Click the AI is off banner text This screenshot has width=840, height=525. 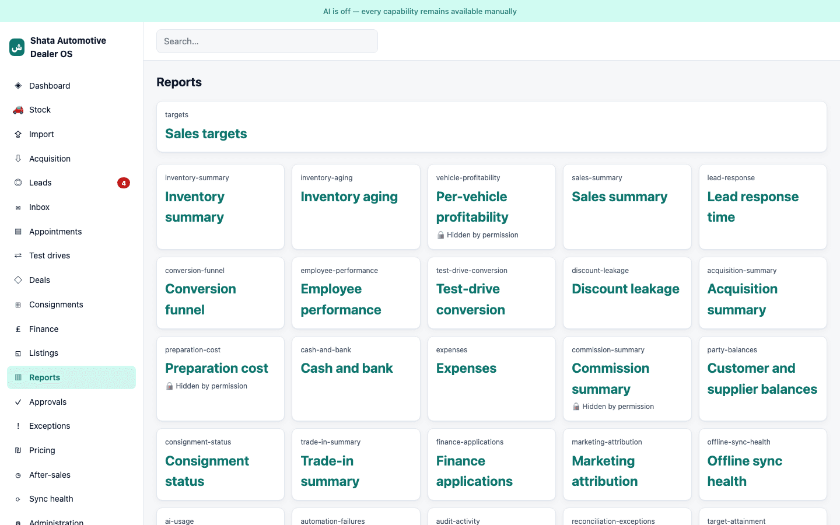point(420,11)
